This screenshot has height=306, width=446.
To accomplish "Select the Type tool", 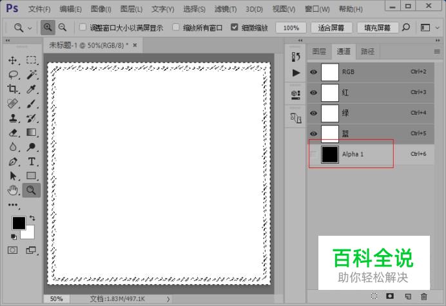I will (32, 162).
